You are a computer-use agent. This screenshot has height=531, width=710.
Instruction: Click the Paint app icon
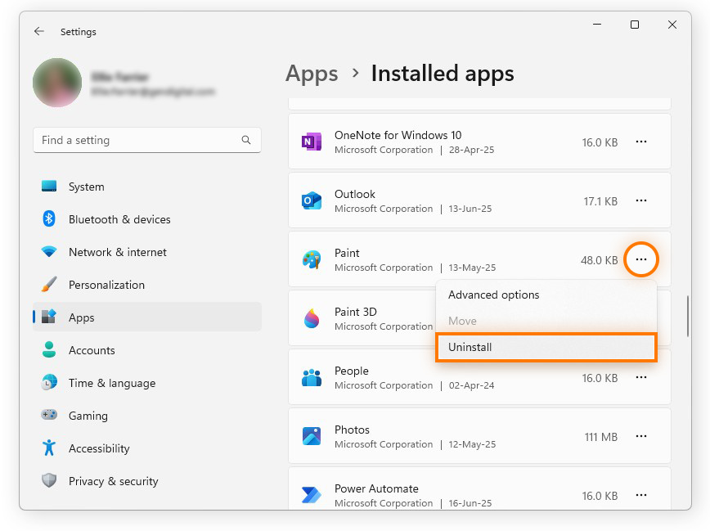(x=312, y=259)
